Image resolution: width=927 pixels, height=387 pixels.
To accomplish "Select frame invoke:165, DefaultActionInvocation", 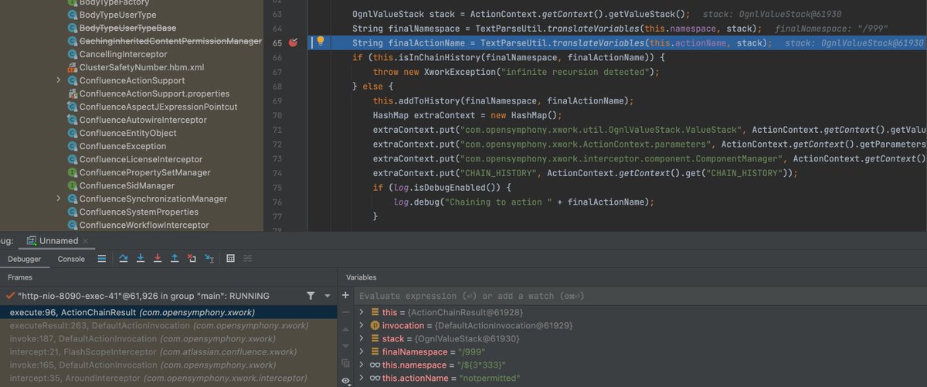I will click(x=168, y=365).
